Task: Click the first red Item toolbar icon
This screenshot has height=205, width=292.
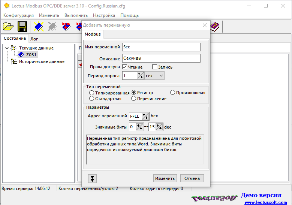Action: point(66,26)
